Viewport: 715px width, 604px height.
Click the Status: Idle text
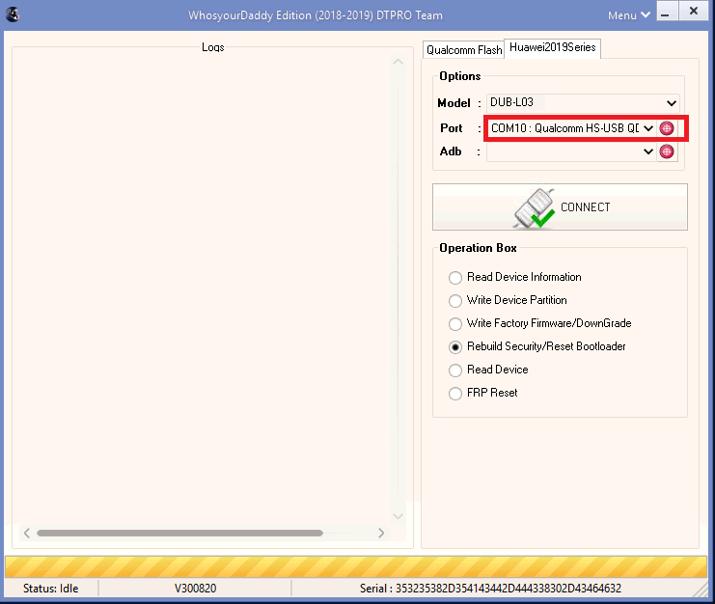pyautogui.click(x=50, y=589)
